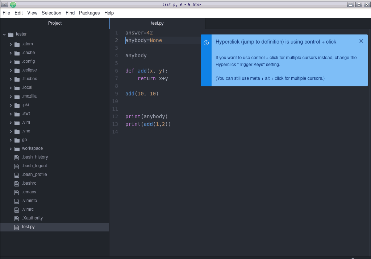This screenshot has height=259, width=371.
Task: Expand the .mozilla folder chevron
Action: click(11, 96)
